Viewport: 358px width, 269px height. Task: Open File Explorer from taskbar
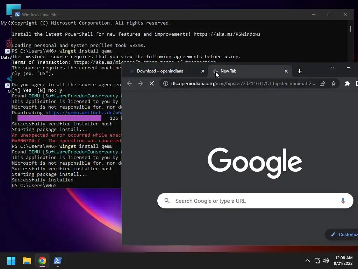point(27,261)
